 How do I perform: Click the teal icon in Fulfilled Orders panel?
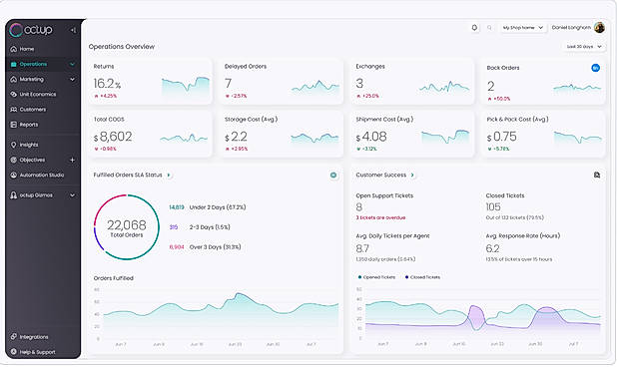pos(333,175)
